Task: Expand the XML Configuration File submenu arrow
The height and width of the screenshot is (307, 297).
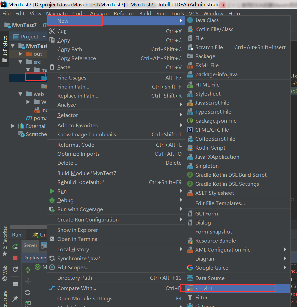Action: (285, 250)
